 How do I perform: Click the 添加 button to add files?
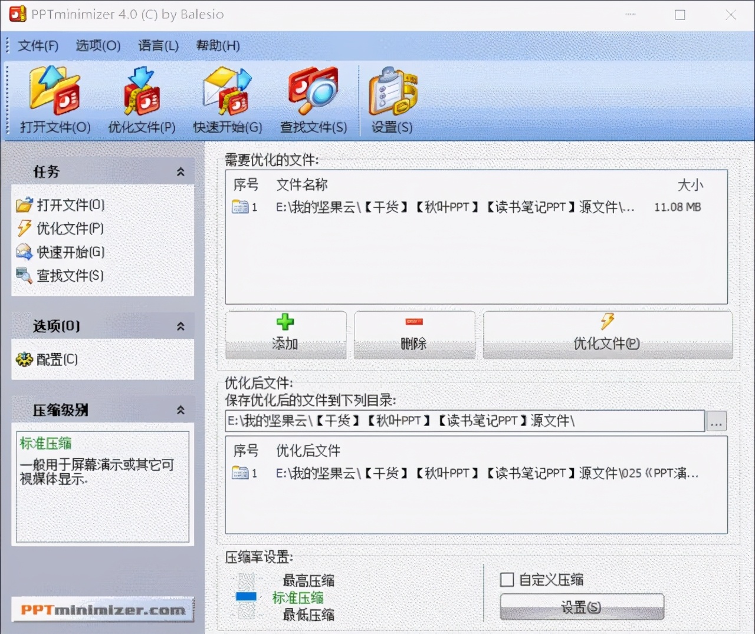point(285,335)
